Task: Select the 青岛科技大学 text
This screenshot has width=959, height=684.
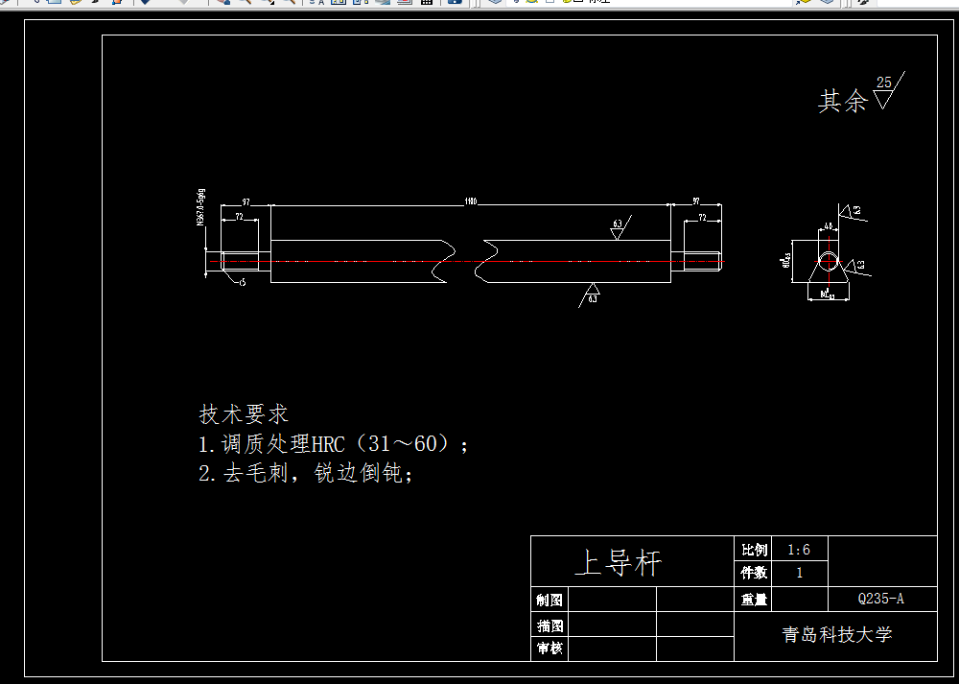Action: tap(836, 634)
